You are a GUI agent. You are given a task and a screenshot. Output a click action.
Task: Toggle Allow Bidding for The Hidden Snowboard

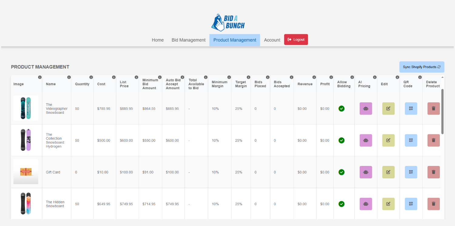click(x=341, y=204)
